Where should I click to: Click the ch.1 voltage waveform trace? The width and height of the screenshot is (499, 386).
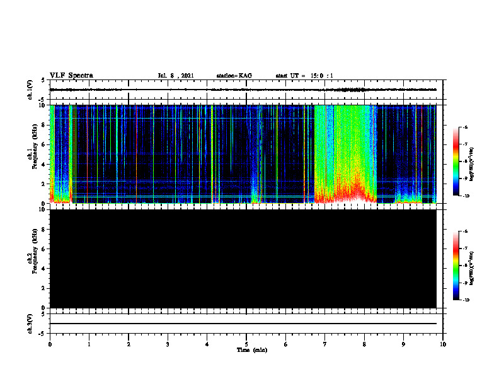(x=243, y=90)
